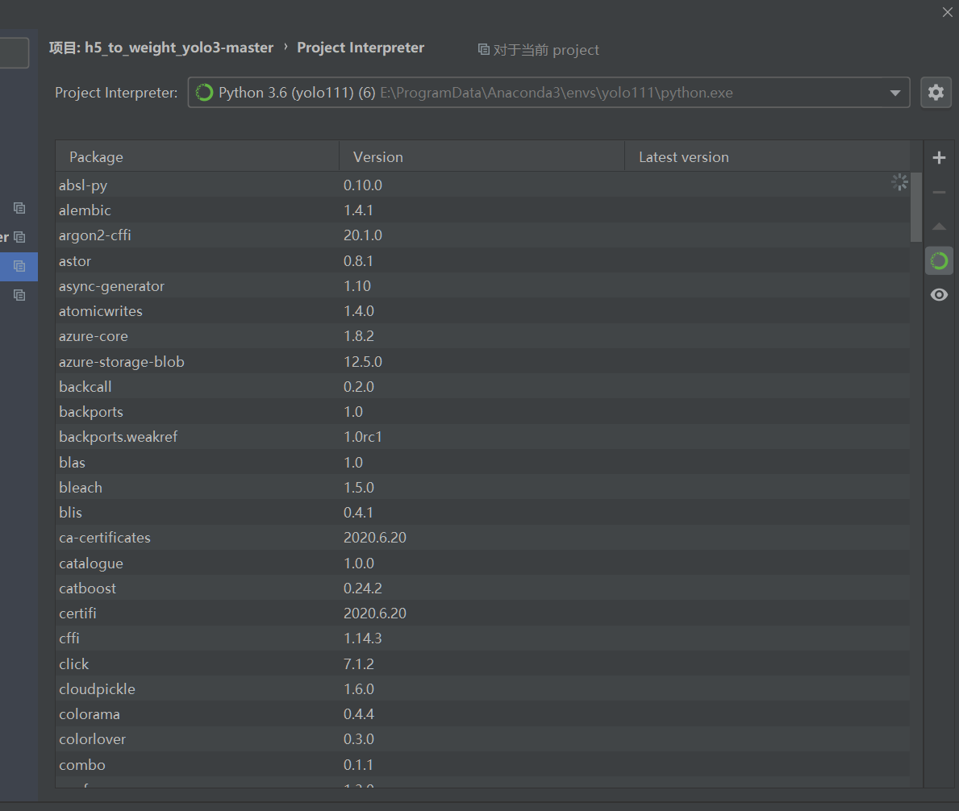Image resolution: width=959 pixels, height=811 pixels.
Task: Select the backports.weakref package row
Action: (482, 437)
